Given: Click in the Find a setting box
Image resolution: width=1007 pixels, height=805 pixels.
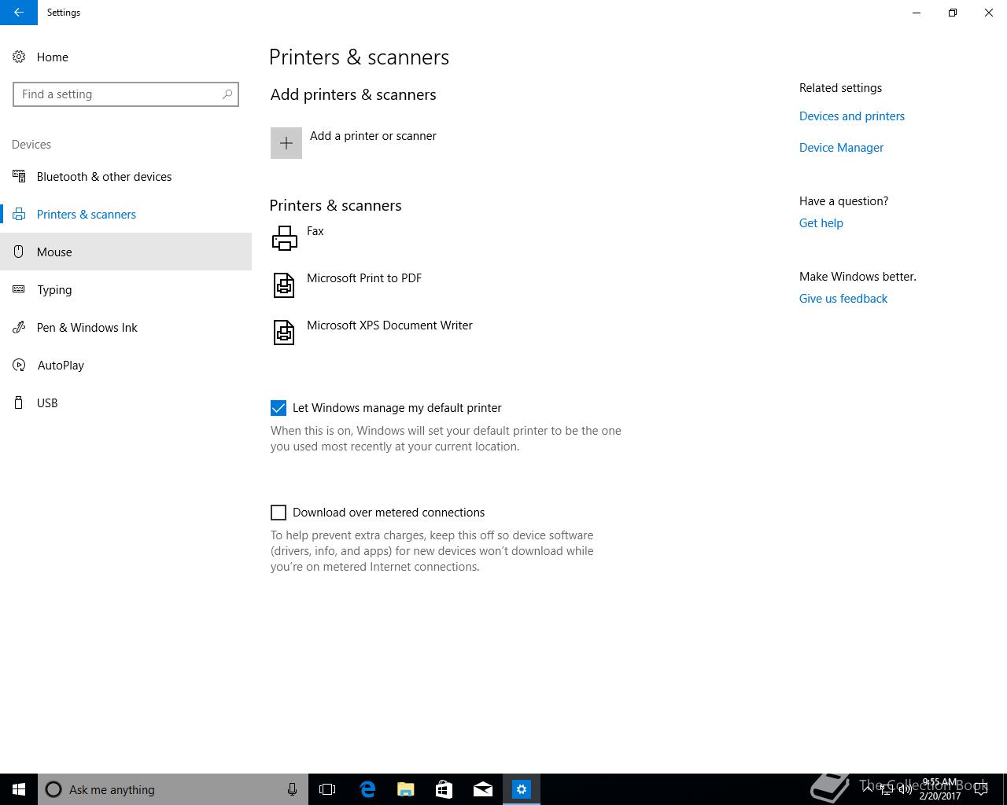Looking at the screenshot, I should pyautogui.click(x=126, y=94).
